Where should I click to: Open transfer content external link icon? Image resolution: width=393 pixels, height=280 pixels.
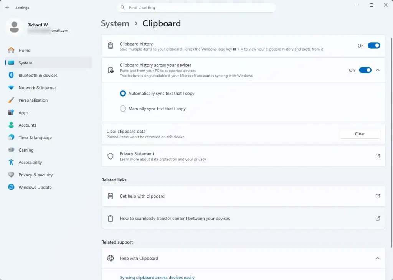click(378, 218)
